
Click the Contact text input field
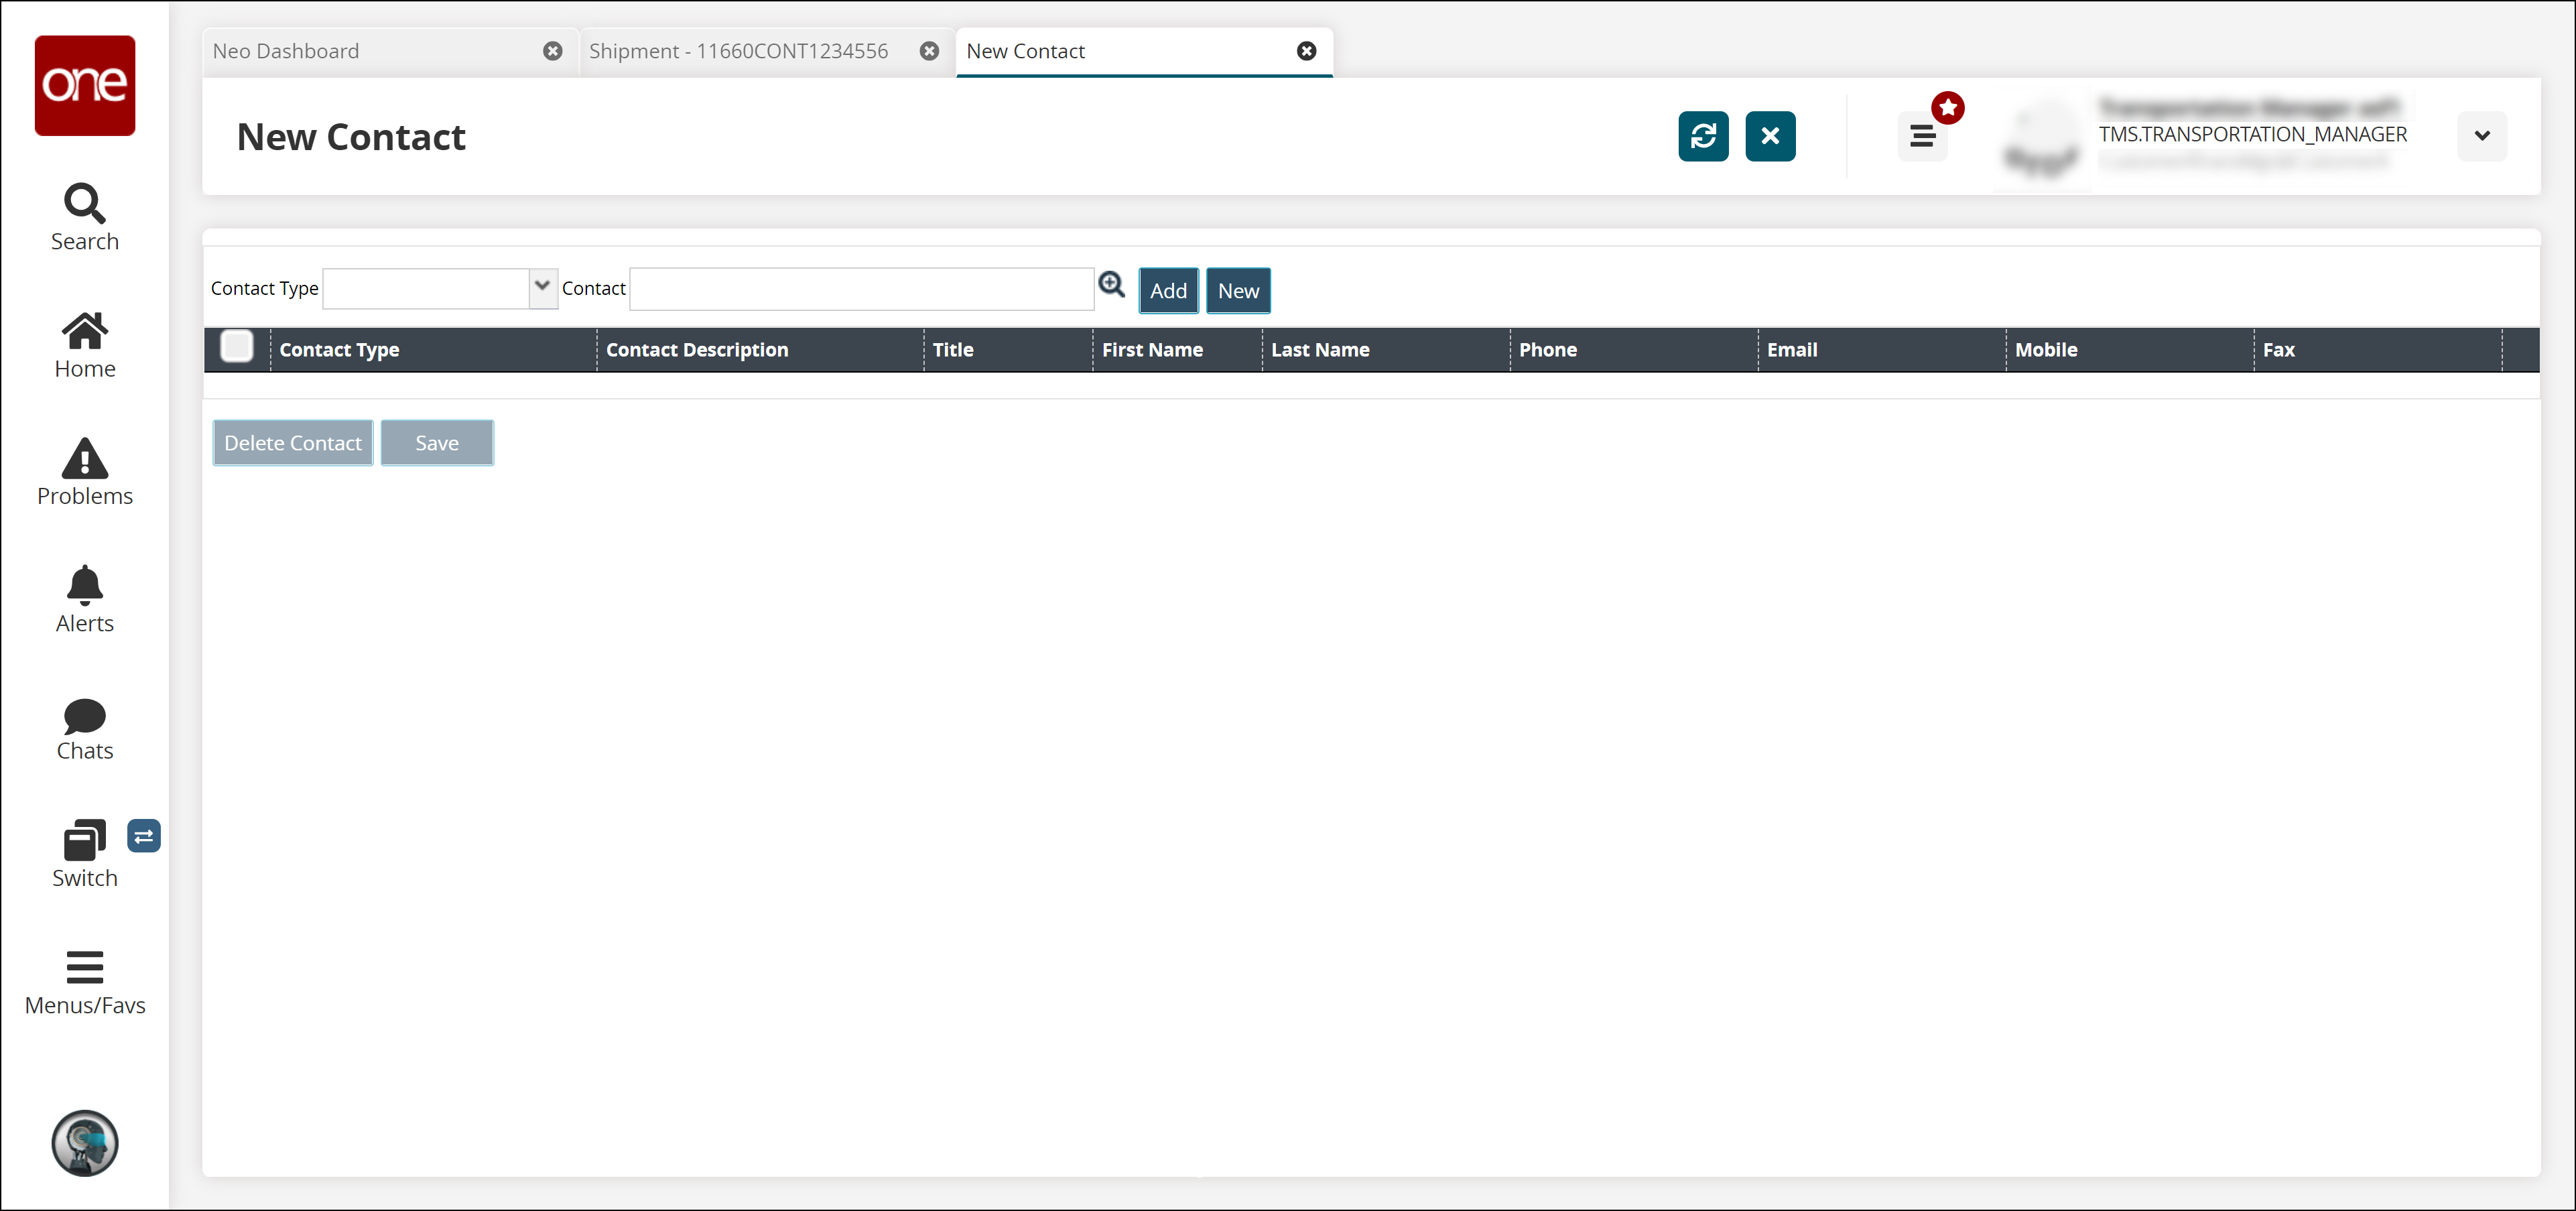tap(861, 289)
